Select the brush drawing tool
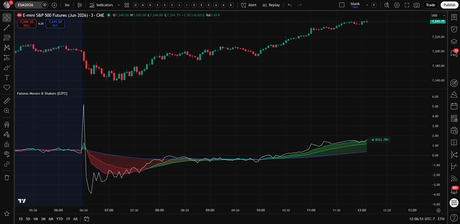Screen dimensions: 460x224 (7, 67)
